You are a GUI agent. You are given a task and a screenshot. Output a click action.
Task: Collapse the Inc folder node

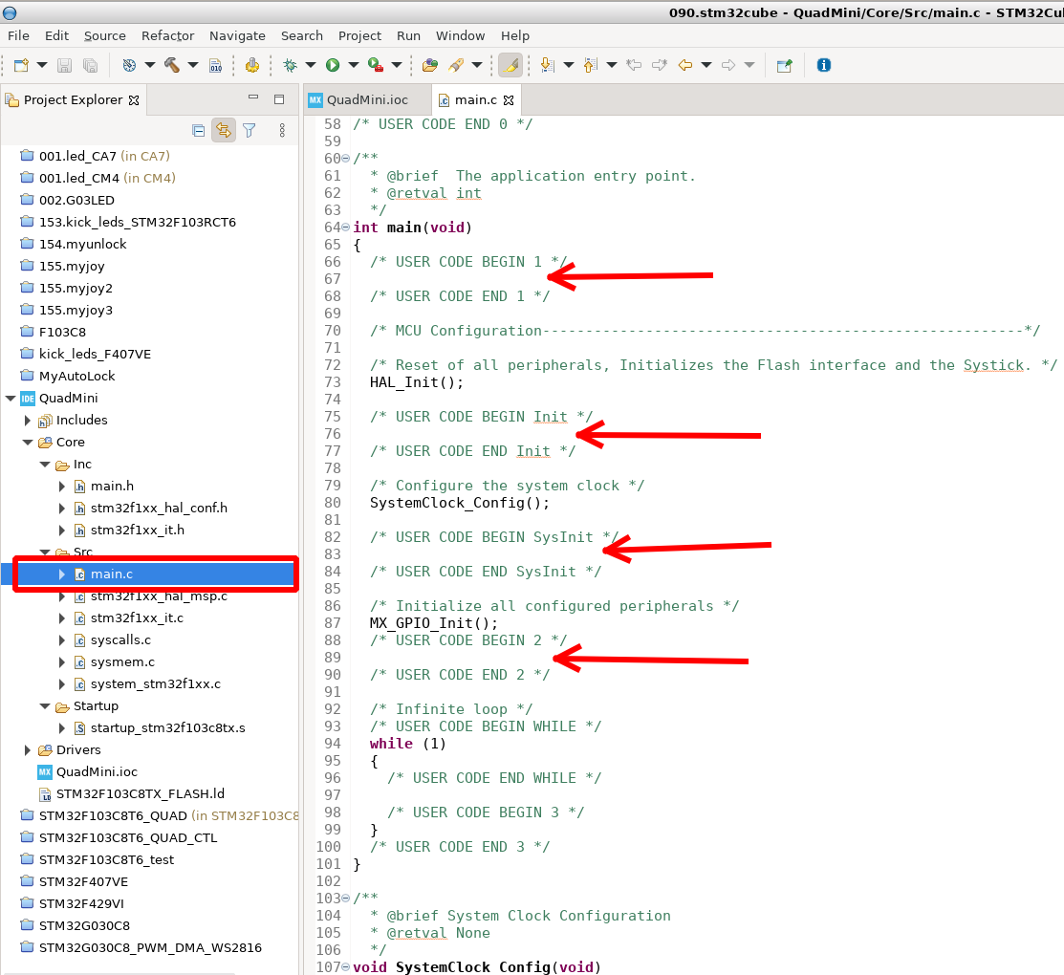[45, 465]
